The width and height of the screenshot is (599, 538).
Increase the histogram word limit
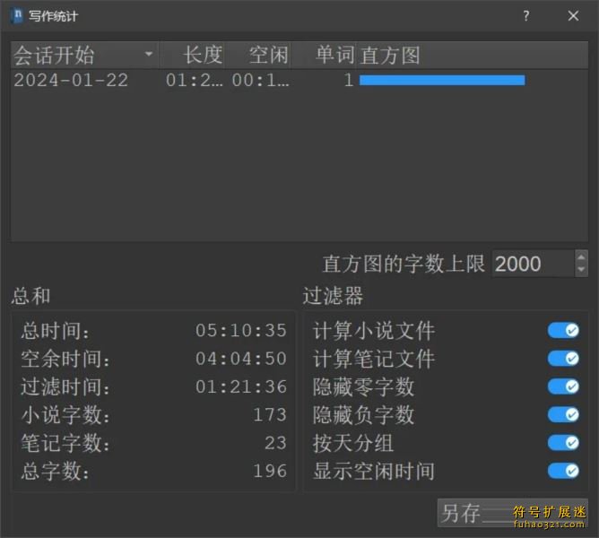(x=581, y=256)
